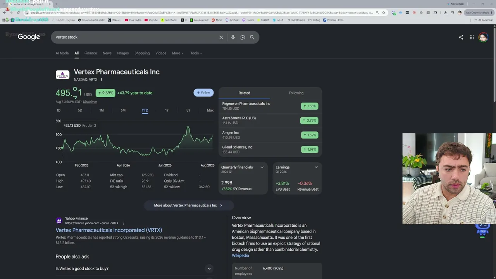Viewport: 496px width, 279px height.
Task: Switch to the Finance tab
Action: 91,53
